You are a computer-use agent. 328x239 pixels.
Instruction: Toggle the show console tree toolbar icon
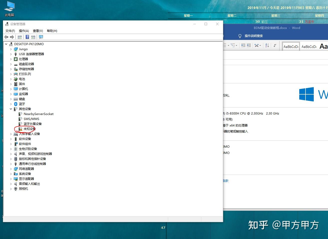(20, 37)
